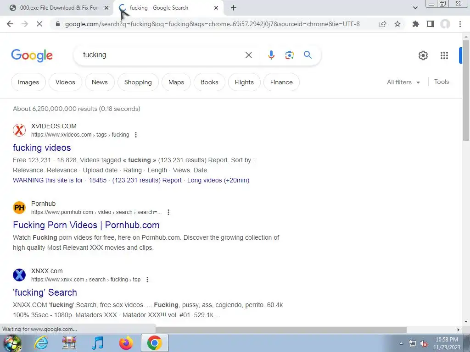Start a voice search with the microphone
The height and width of the screenshot is (352, 470).
point(271,55)
